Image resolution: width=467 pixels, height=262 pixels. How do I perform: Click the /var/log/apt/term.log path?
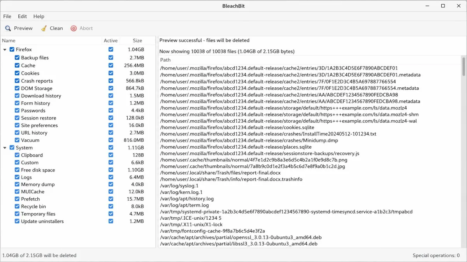184,205
